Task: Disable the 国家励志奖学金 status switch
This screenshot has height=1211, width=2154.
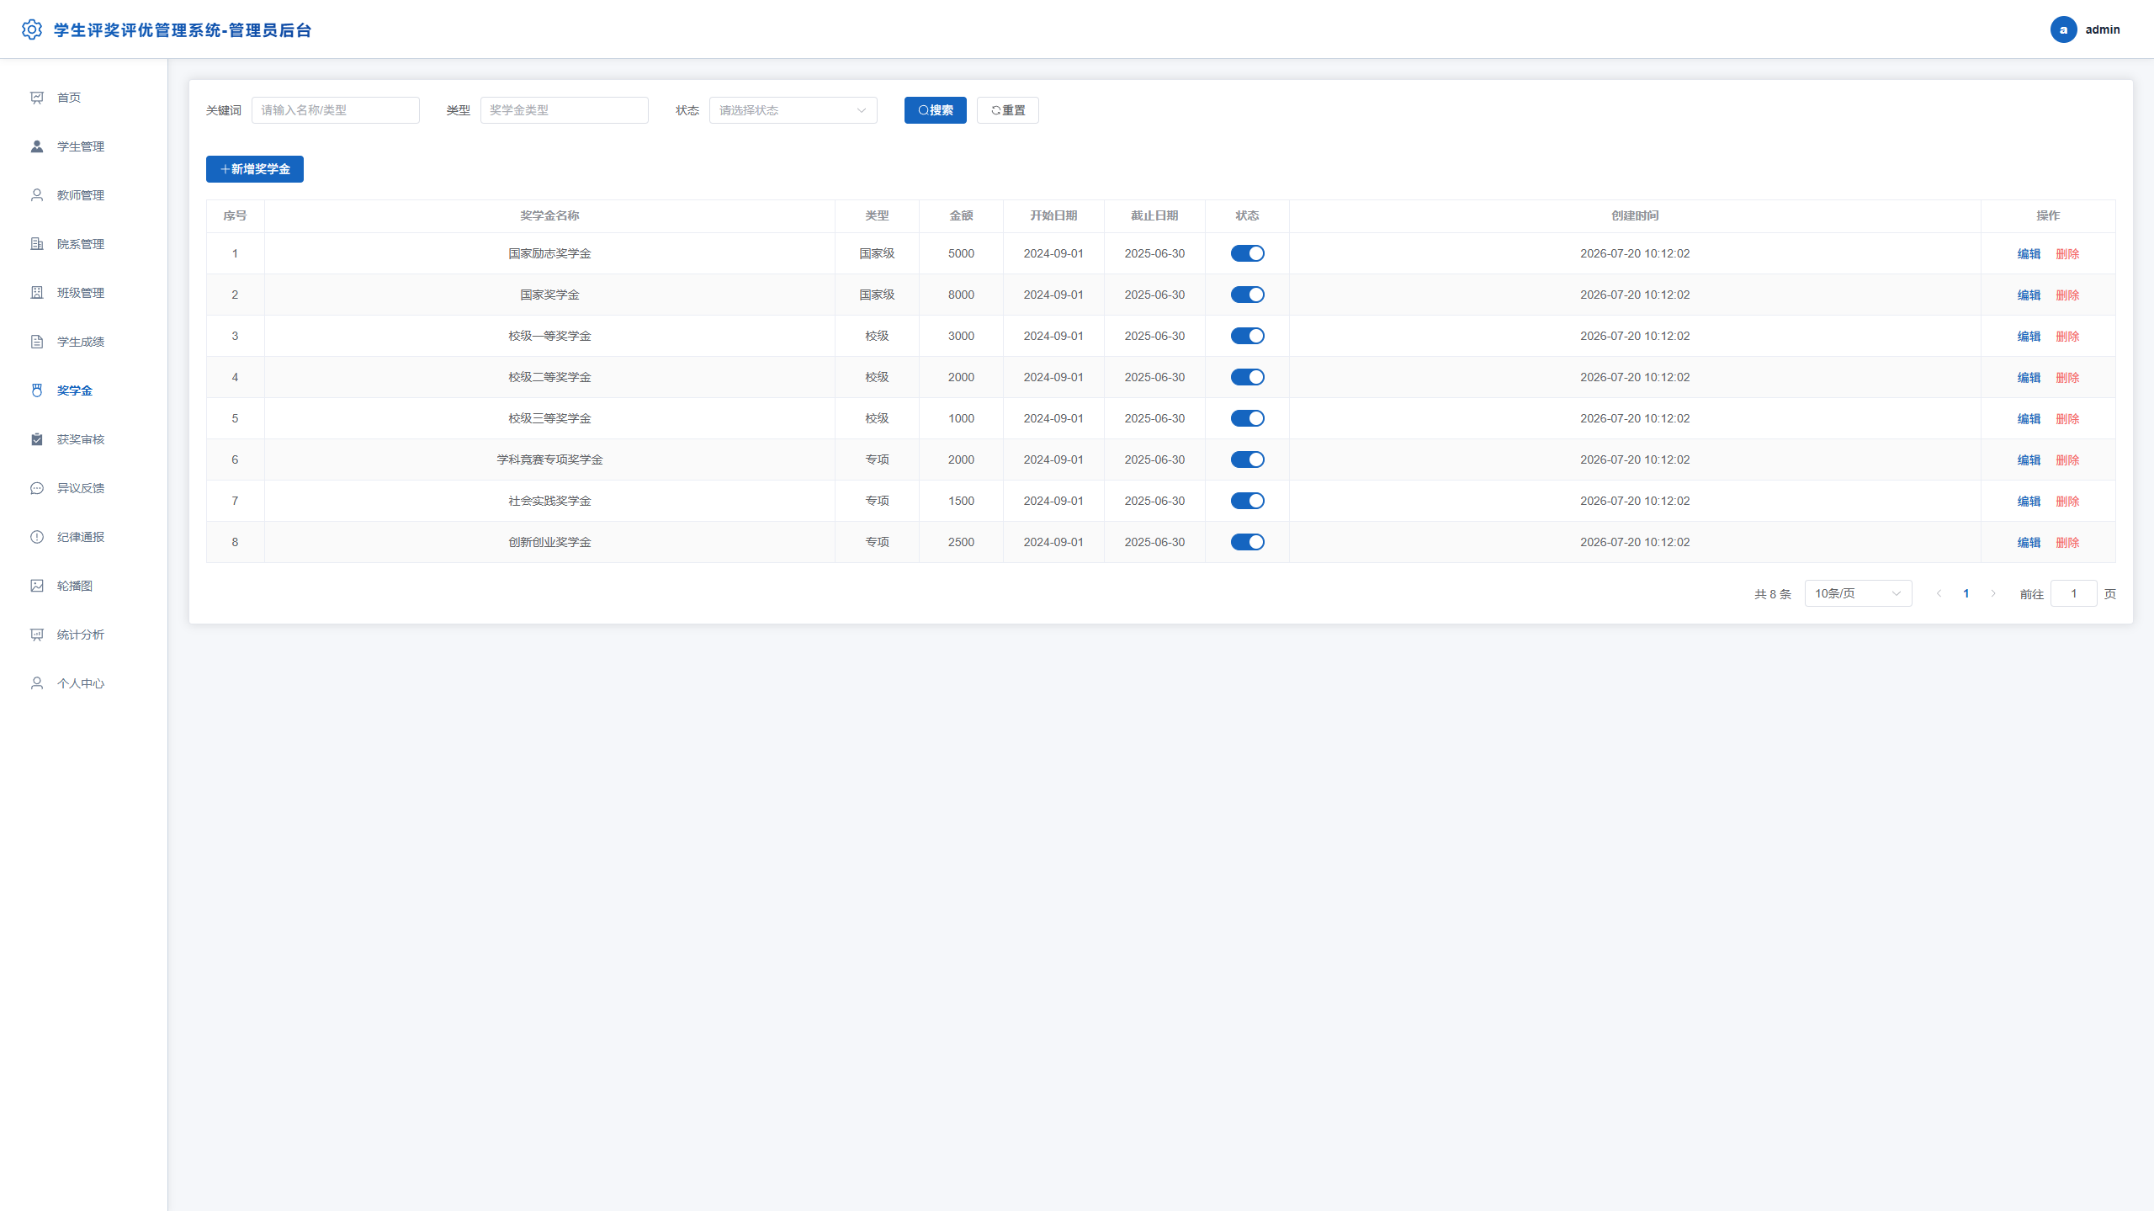Action: pyautogui.click(x=1247, y=253)
